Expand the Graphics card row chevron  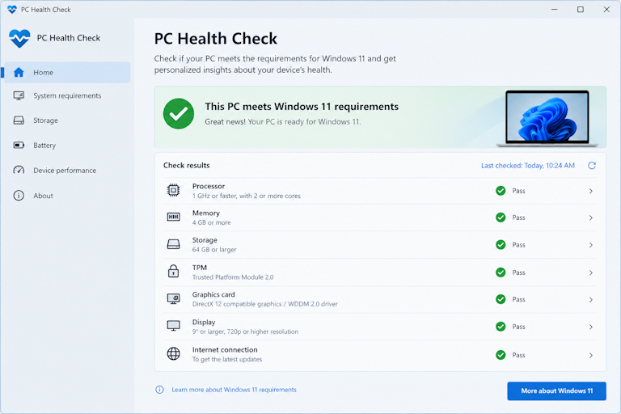click(590, 299)
